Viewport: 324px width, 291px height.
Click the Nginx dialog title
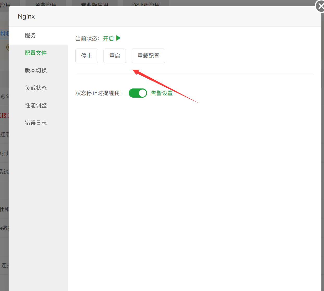26,16
